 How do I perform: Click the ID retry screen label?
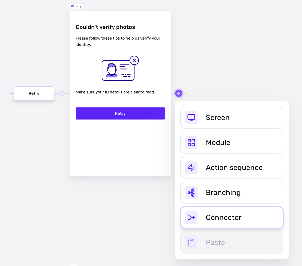coord(76,6)
